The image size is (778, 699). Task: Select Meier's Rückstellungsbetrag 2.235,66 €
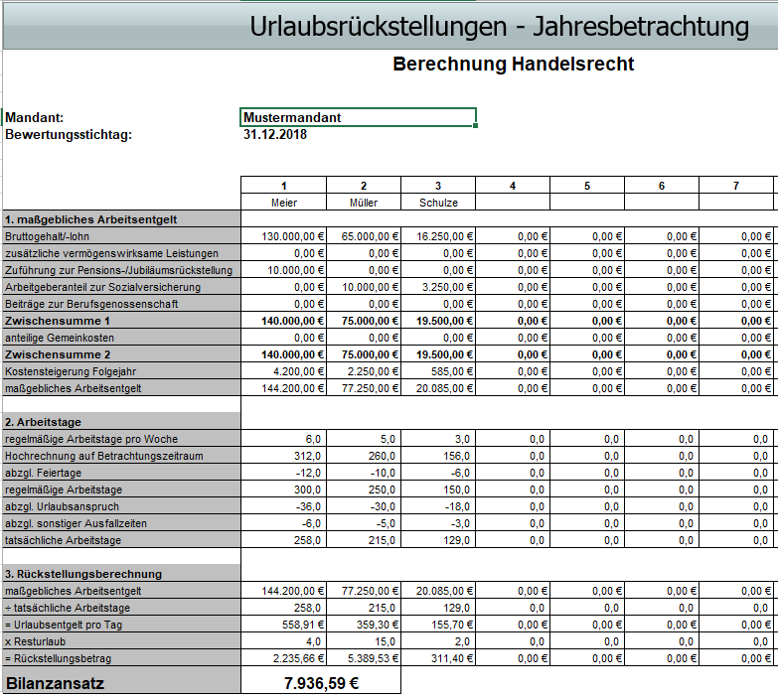click(283, 658)
